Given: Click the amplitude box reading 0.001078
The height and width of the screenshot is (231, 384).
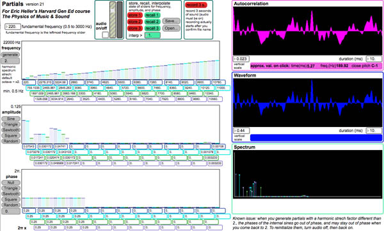Looking at the screenshot, I should 207,152.
